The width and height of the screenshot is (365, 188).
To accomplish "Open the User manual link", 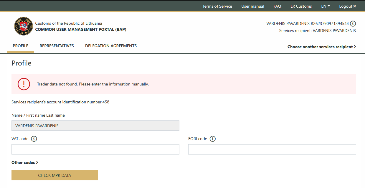I will [x=253, y=6].
